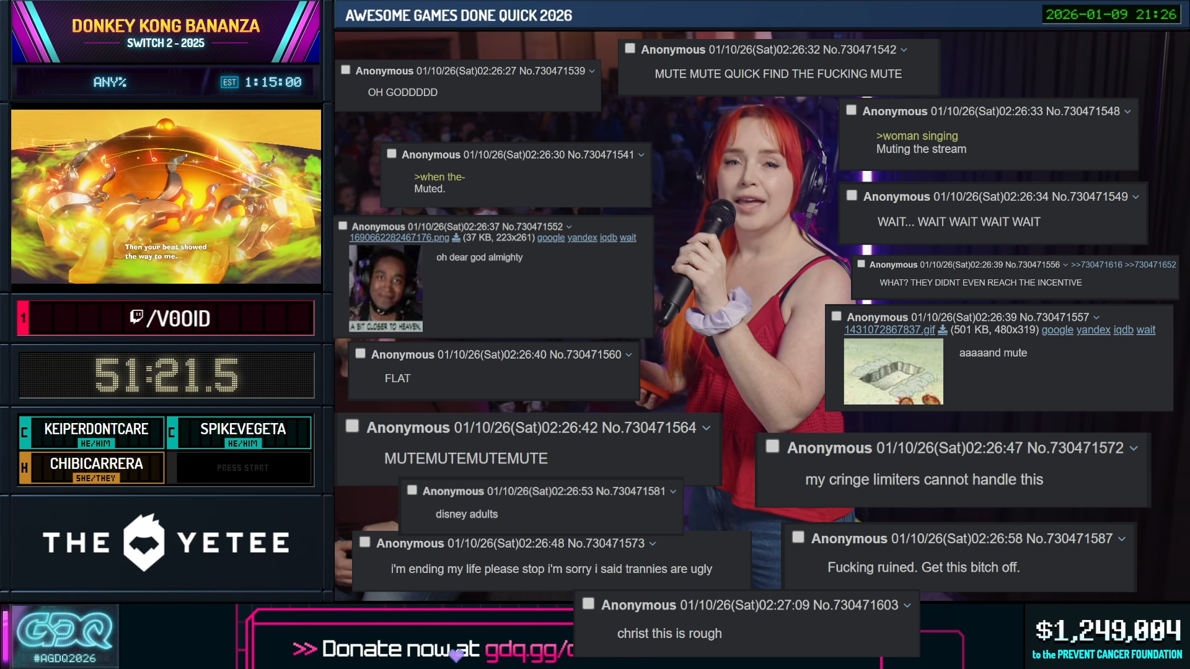The height and width of the screenshot is (669, 1190).
Task: Click the Yetee fox logo
Action: tap(144, 543)
